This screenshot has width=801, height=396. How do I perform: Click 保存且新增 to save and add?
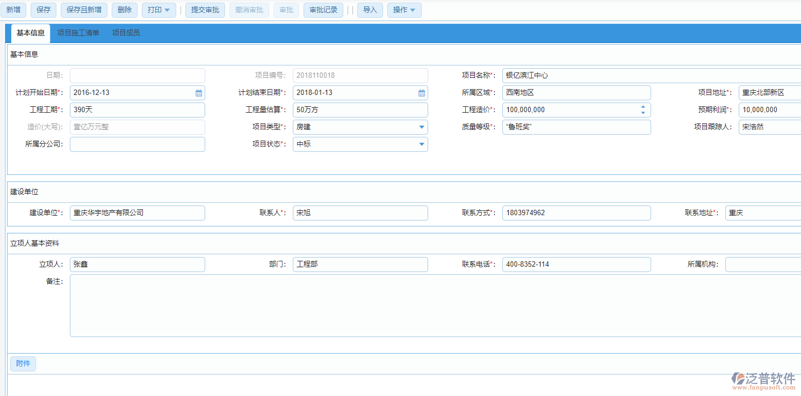[84, 10]
